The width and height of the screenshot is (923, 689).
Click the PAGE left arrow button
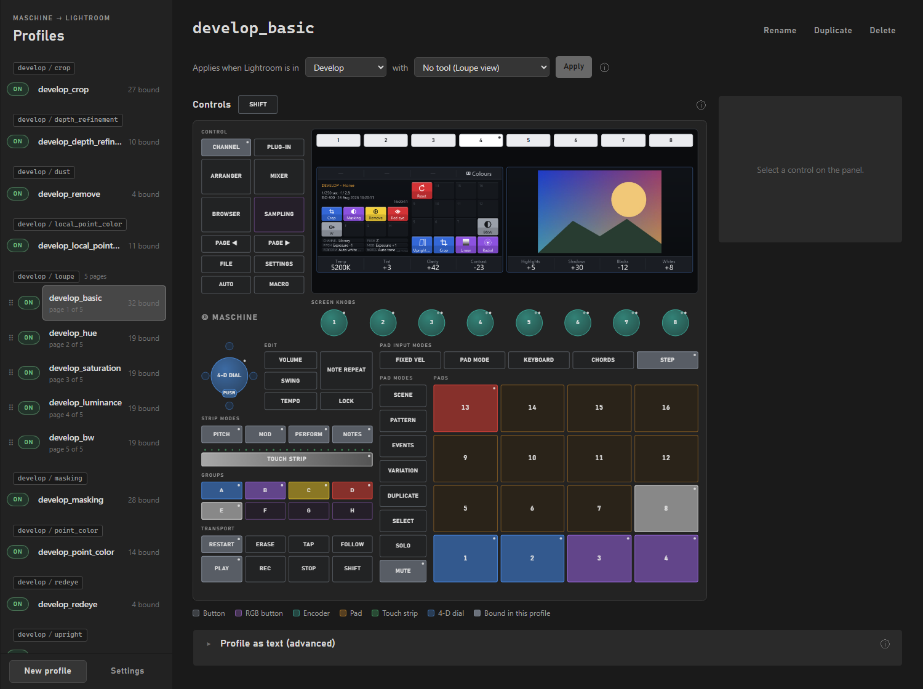(226, 243)
